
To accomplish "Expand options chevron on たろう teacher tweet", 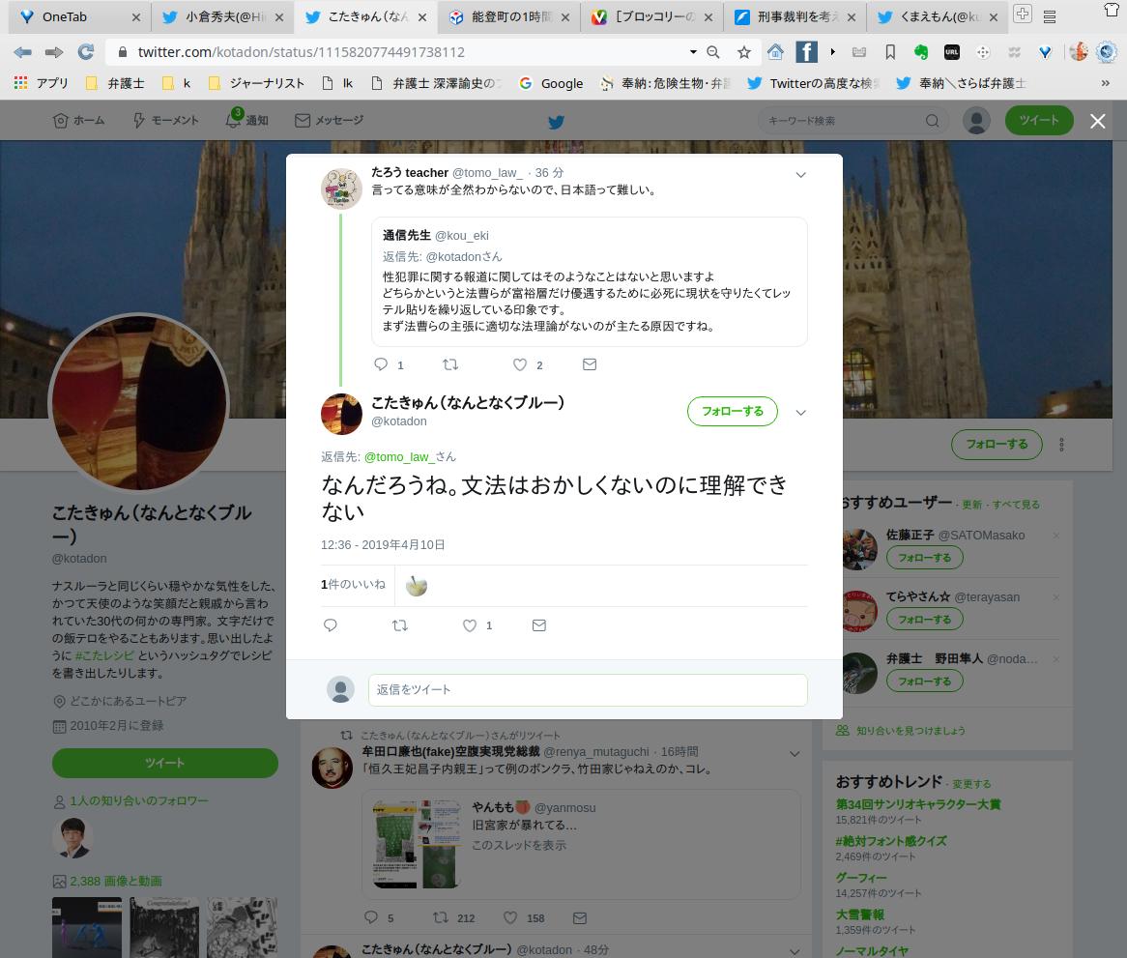I will coord(800,175).
